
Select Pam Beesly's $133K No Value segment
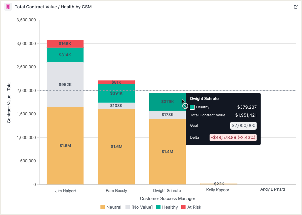(116, 106)
